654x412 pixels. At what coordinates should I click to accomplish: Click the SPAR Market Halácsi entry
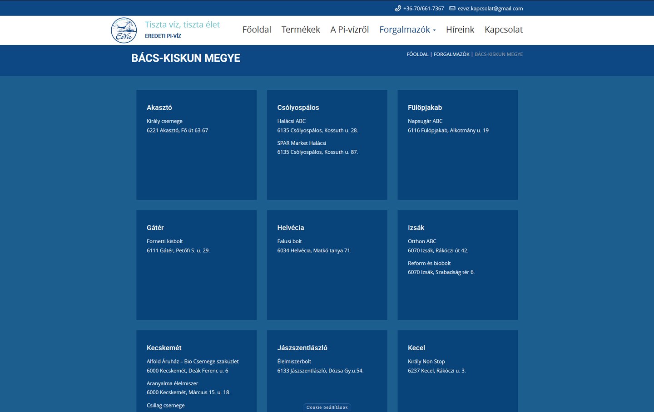click(x=302, y=143)
